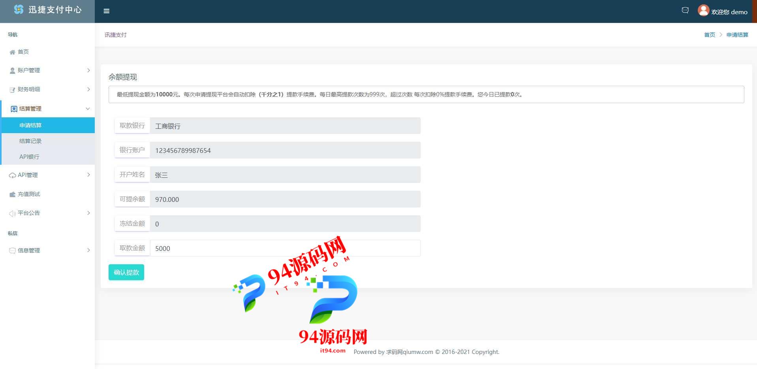Click the 冻结金额 field showing 0

coord(285,224)
